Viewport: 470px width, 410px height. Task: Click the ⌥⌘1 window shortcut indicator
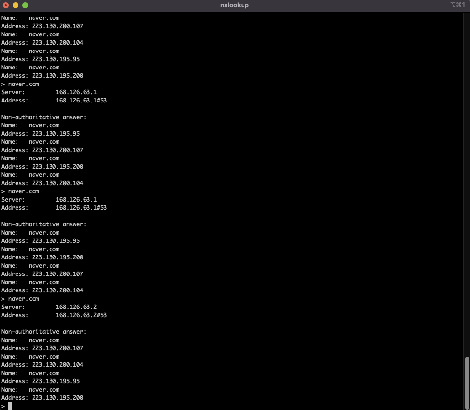tap(457, 5)
